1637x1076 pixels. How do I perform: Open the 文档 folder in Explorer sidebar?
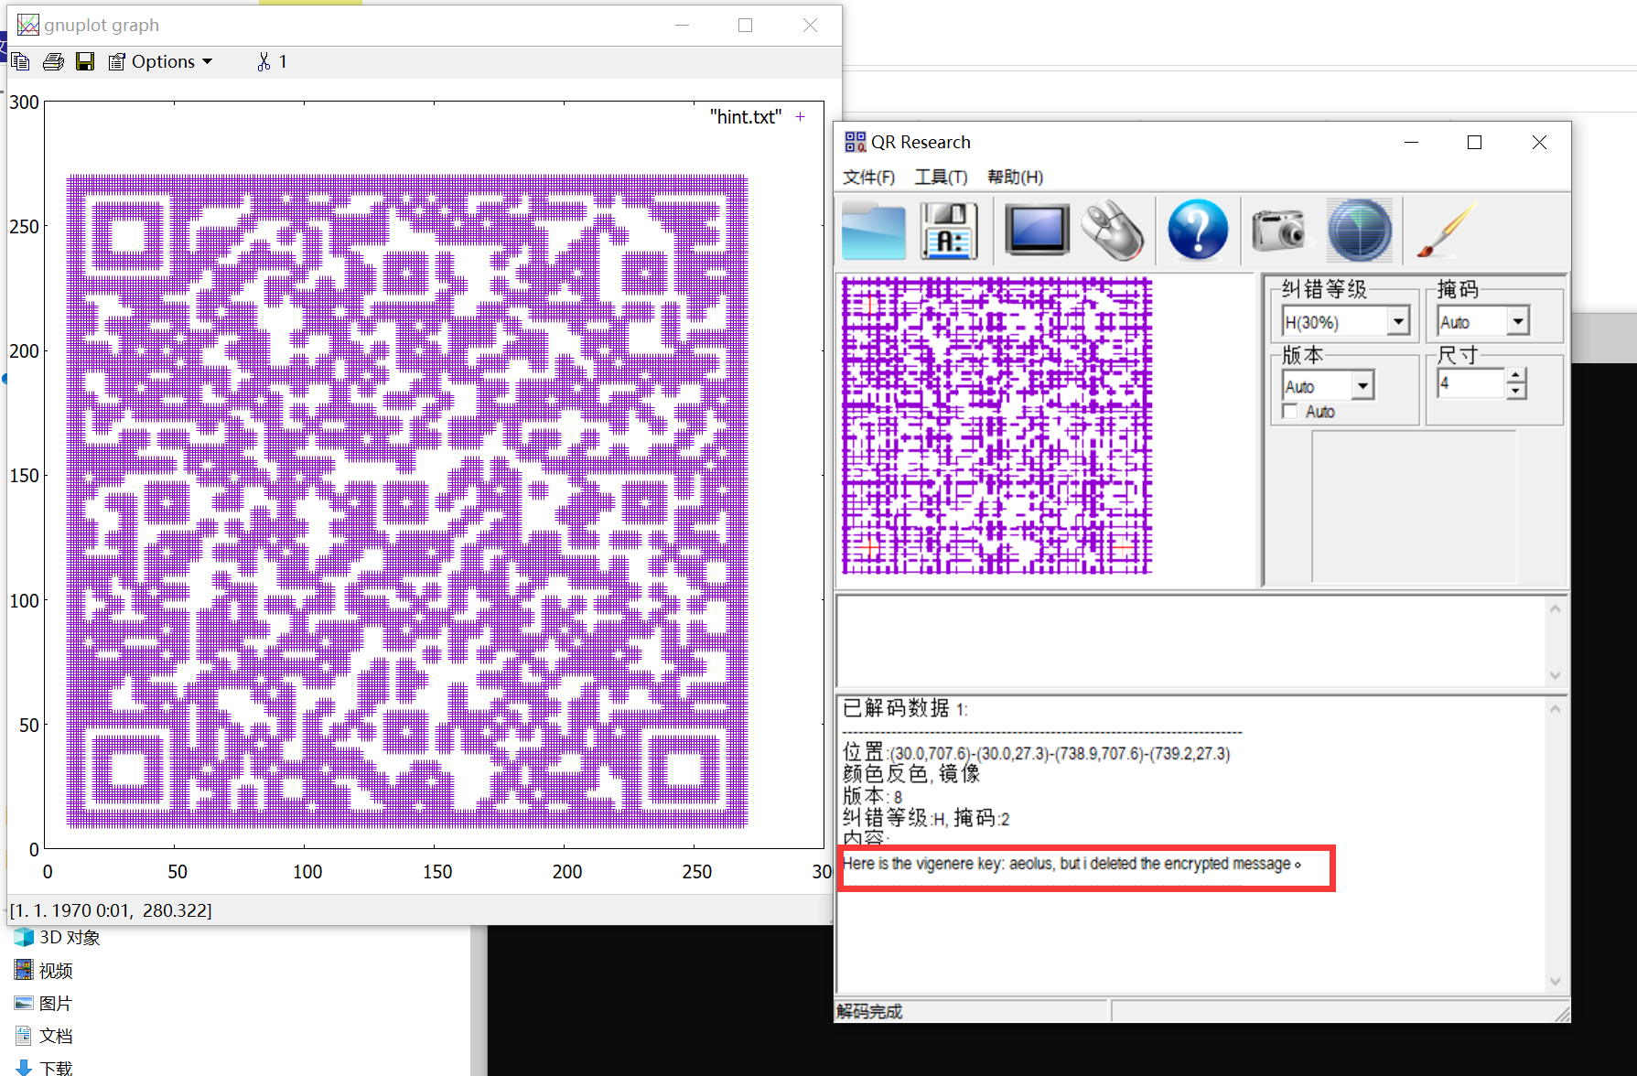[43, 1037]
